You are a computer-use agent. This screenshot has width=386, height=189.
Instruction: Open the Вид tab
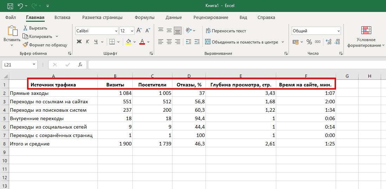(x=243, y=18)
